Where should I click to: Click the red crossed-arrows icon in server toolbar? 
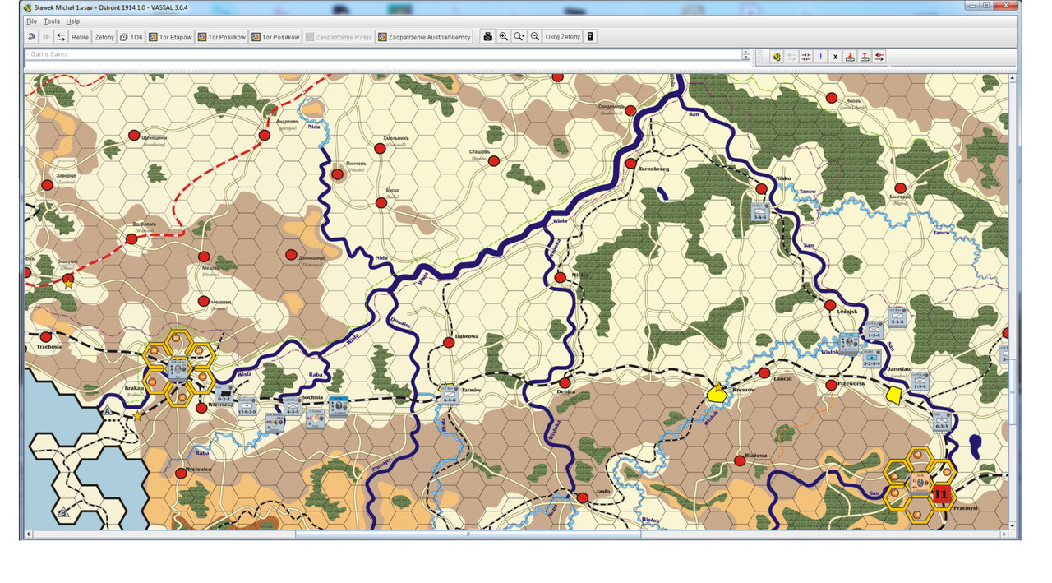[x=879, y=57]
